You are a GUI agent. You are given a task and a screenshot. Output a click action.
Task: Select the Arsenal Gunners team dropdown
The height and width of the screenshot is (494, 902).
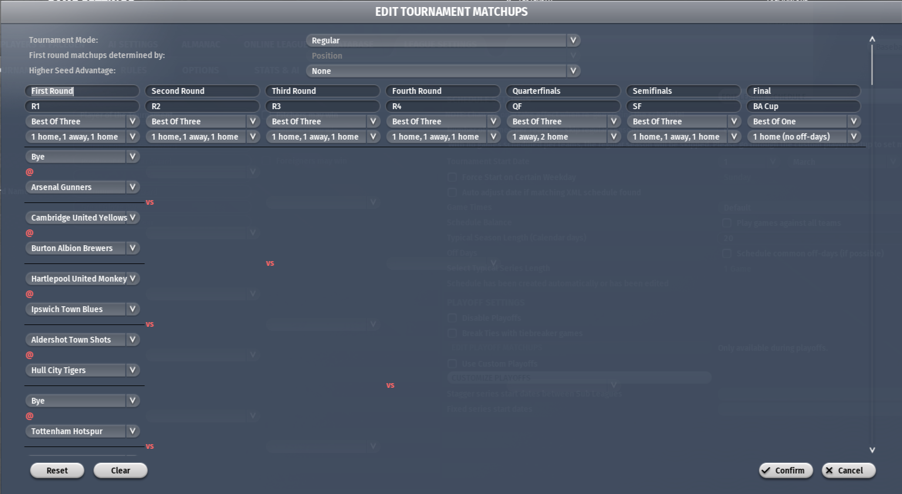coord(82,187)
